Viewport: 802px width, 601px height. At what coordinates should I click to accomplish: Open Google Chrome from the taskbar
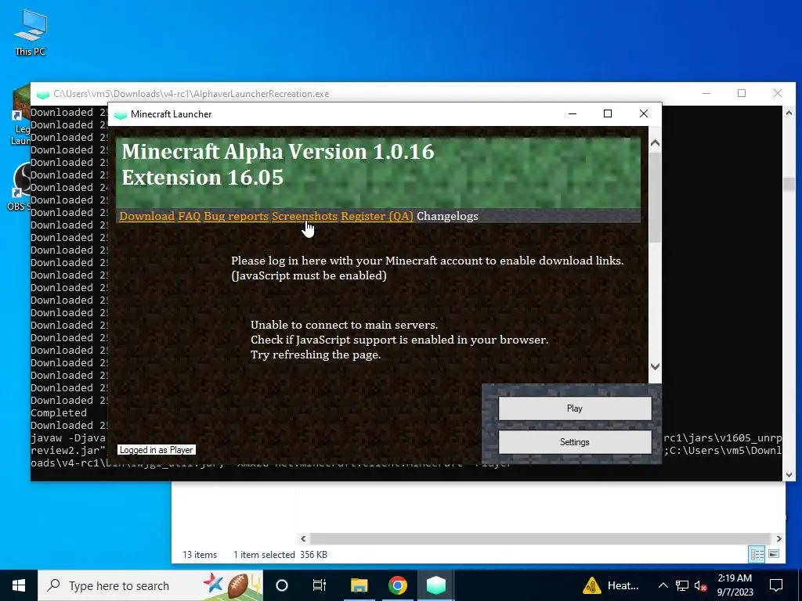point(397,585)
